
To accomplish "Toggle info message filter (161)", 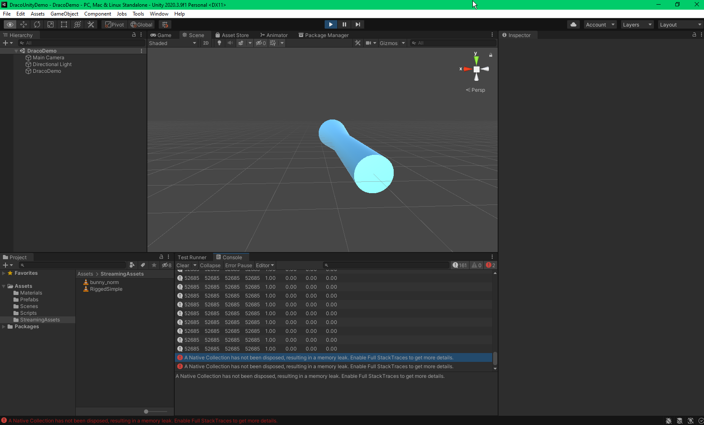I will click(x=460, y=265).
